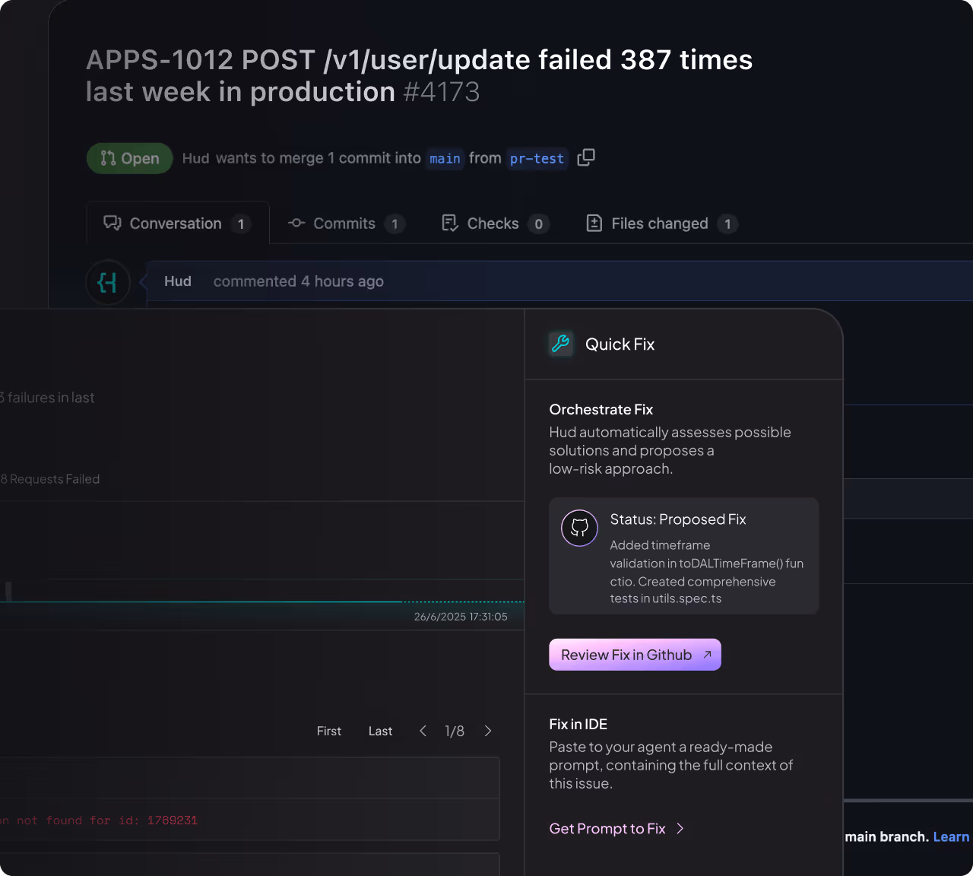
Task: Select the main branch label
Action: coord(445,158)
